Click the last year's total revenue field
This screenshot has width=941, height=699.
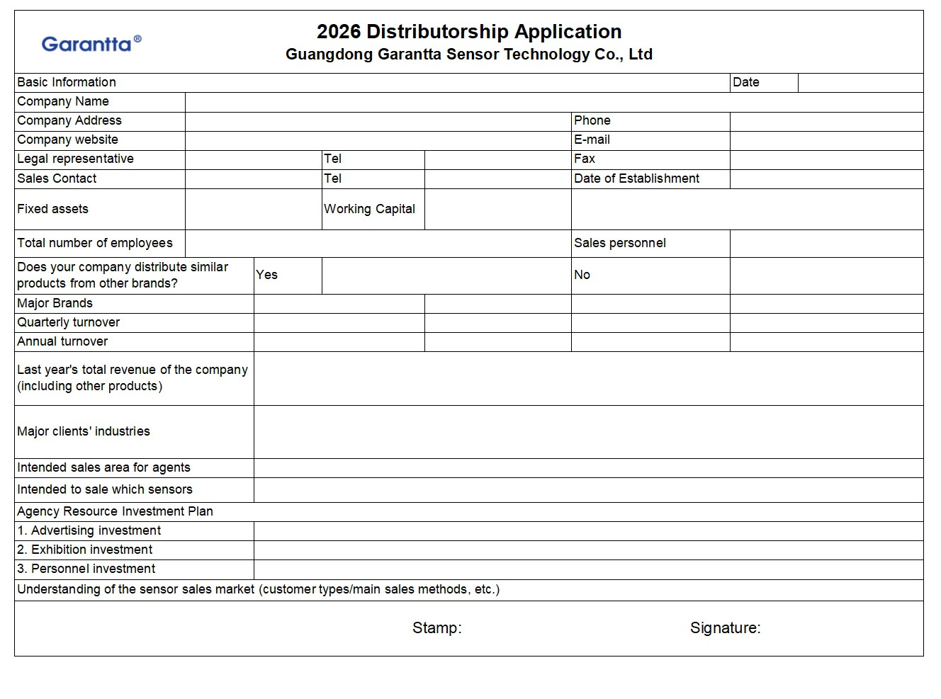coord(588,378)
